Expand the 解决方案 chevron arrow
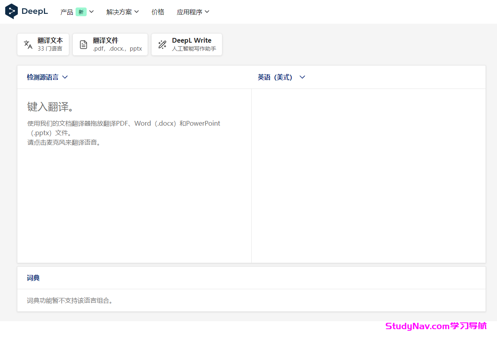This screenshot has width=497, height=341. pyautogui.click(x=137, y=12)
